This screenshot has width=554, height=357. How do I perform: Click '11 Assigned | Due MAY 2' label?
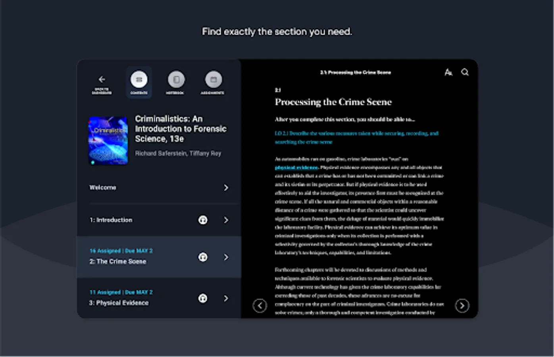pyautogui.click(x=121, y=292)
